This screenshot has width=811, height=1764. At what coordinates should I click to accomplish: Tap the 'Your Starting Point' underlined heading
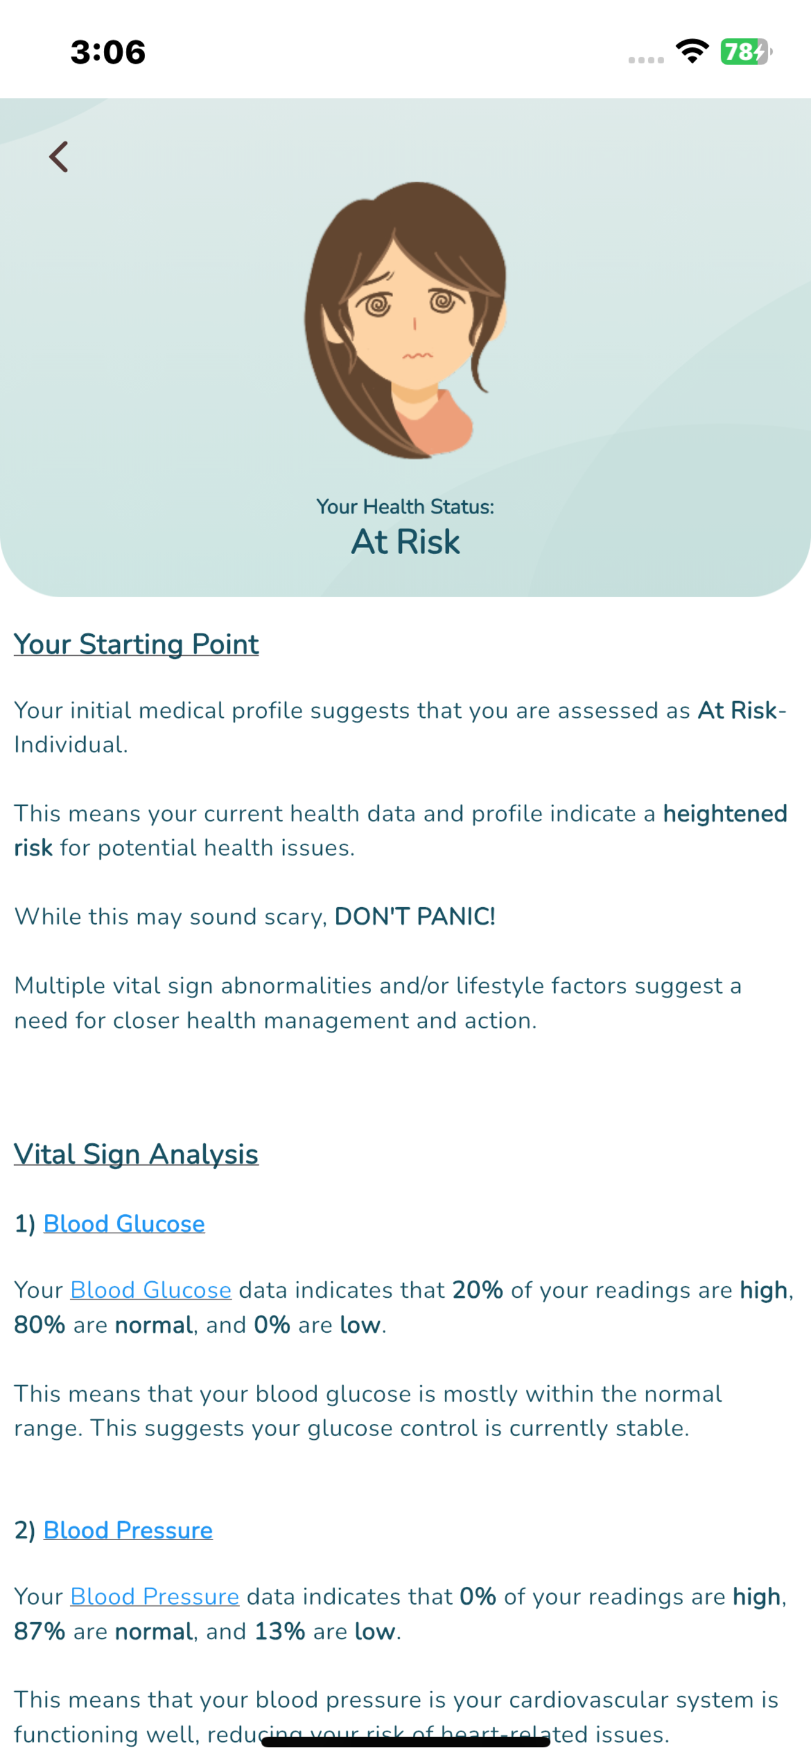click(x=136, y=645)
